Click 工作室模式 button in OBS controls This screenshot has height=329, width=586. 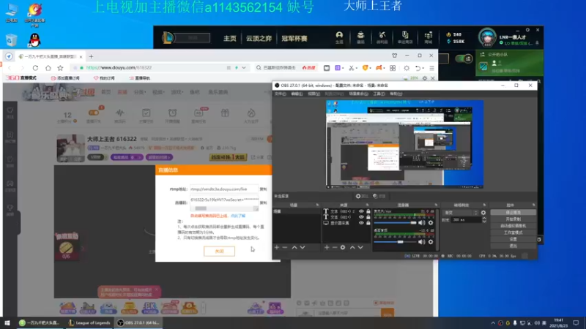[x=513, y=232]
